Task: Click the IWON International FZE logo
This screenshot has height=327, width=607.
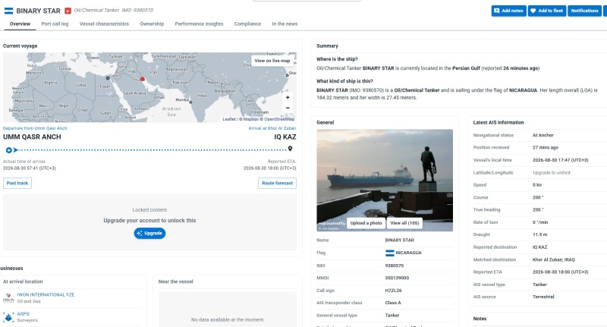Action: [8, 297]
